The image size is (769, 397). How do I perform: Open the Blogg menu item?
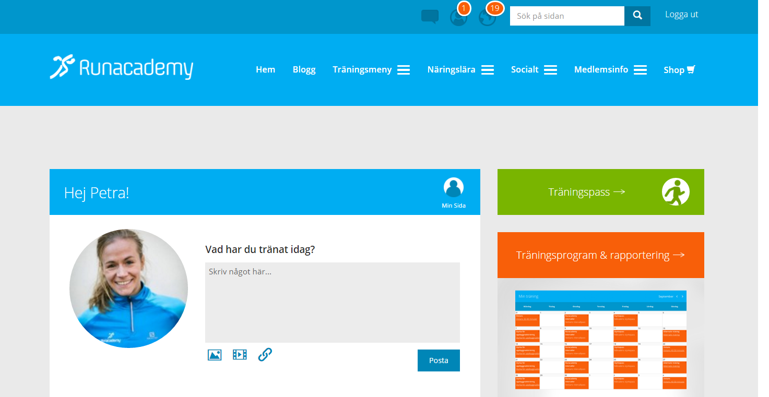pyautogui.click(x=304, y=69)
